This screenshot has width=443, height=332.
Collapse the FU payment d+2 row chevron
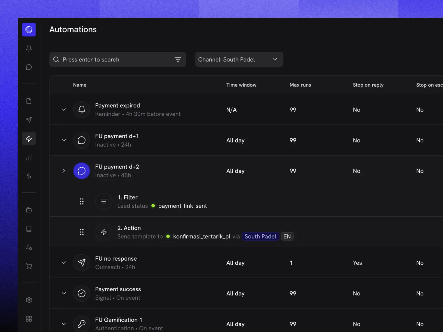point(64,171)
